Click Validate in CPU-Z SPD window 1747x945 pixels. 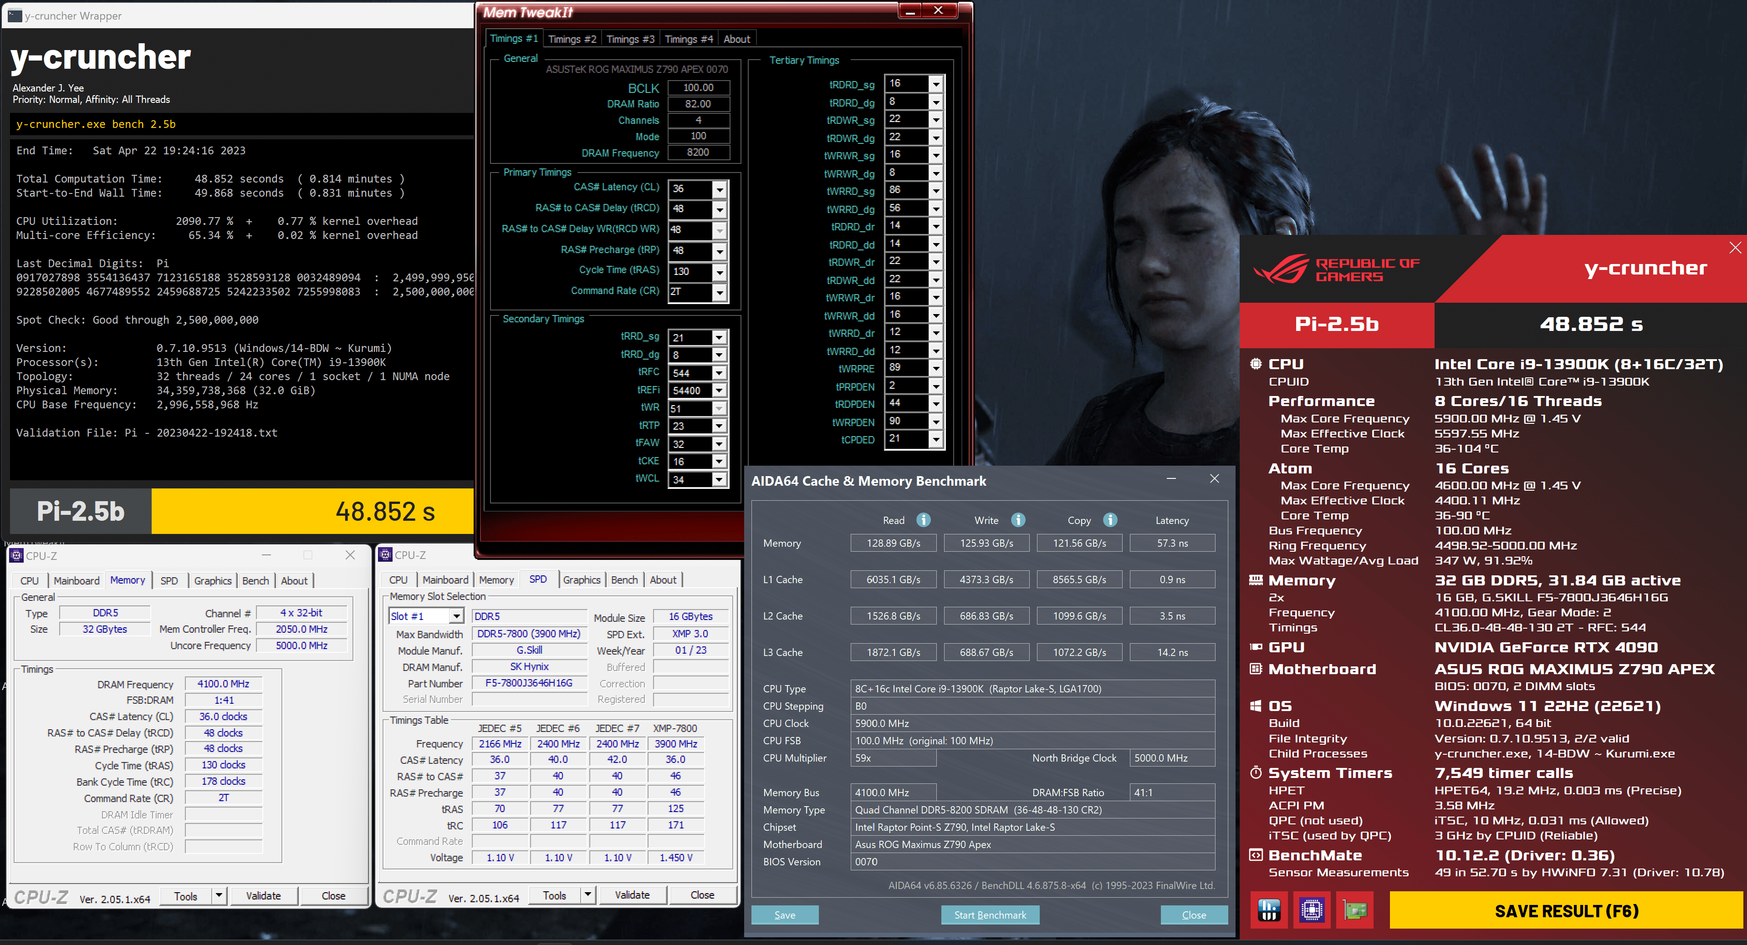tap(632, 895)
